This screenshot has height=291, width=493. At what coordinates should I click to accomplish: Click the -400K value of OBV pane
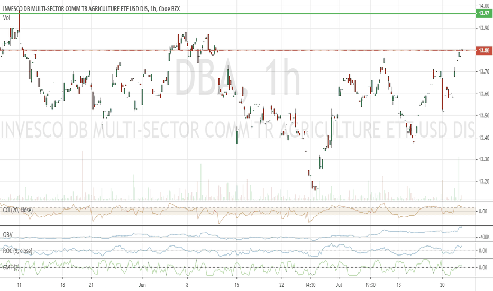point(483,238)
